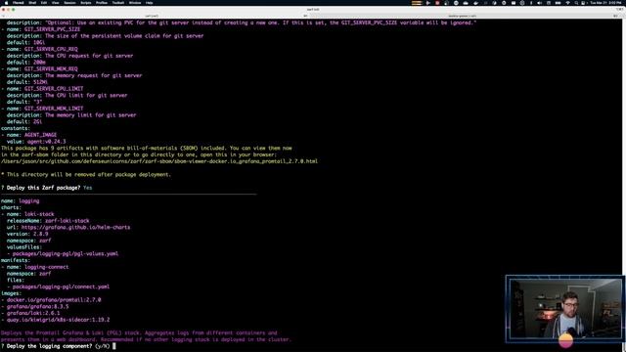Click 'packages/logging-pgl/connect.yaml' text

pyautogui.click(x=61, y=286)
